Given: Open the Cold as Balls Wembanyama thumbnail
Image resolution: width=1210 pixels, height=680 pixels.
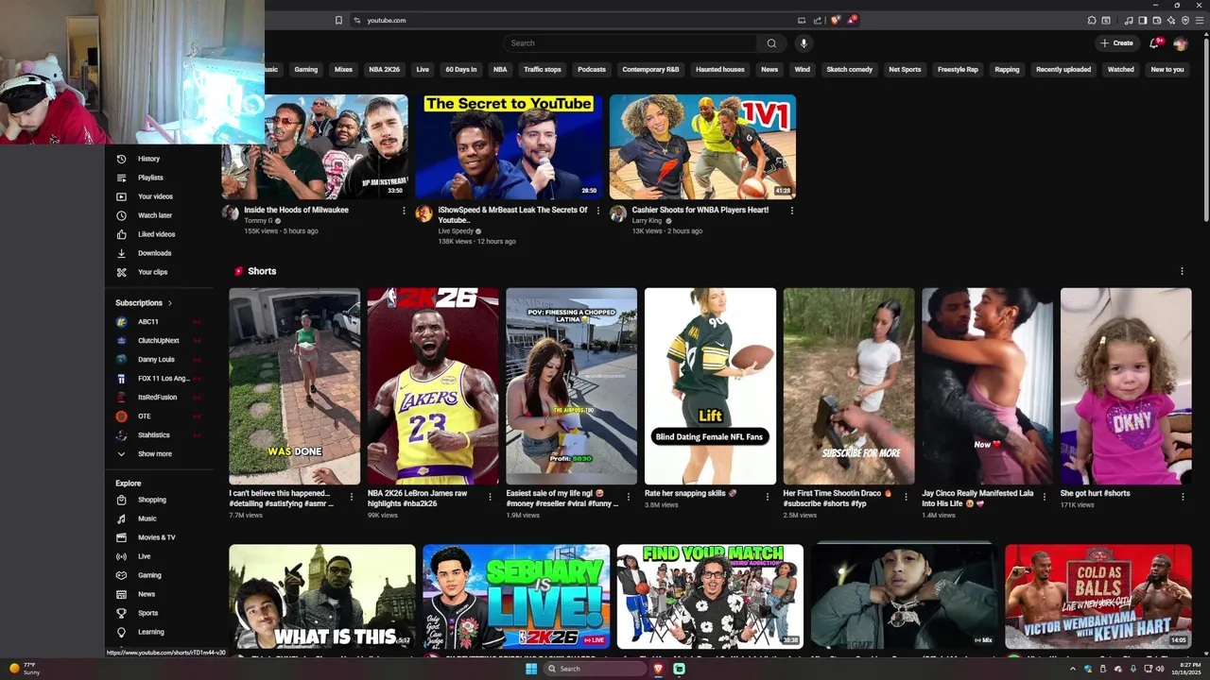Looking at the screenshot, I should (1098, 596).
